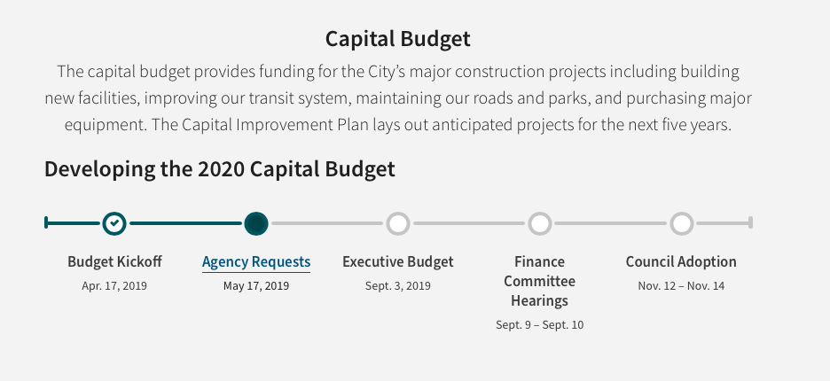
Task: Click the Budget Kickoff checkmark circle
Action: click(x=114, y=223)
